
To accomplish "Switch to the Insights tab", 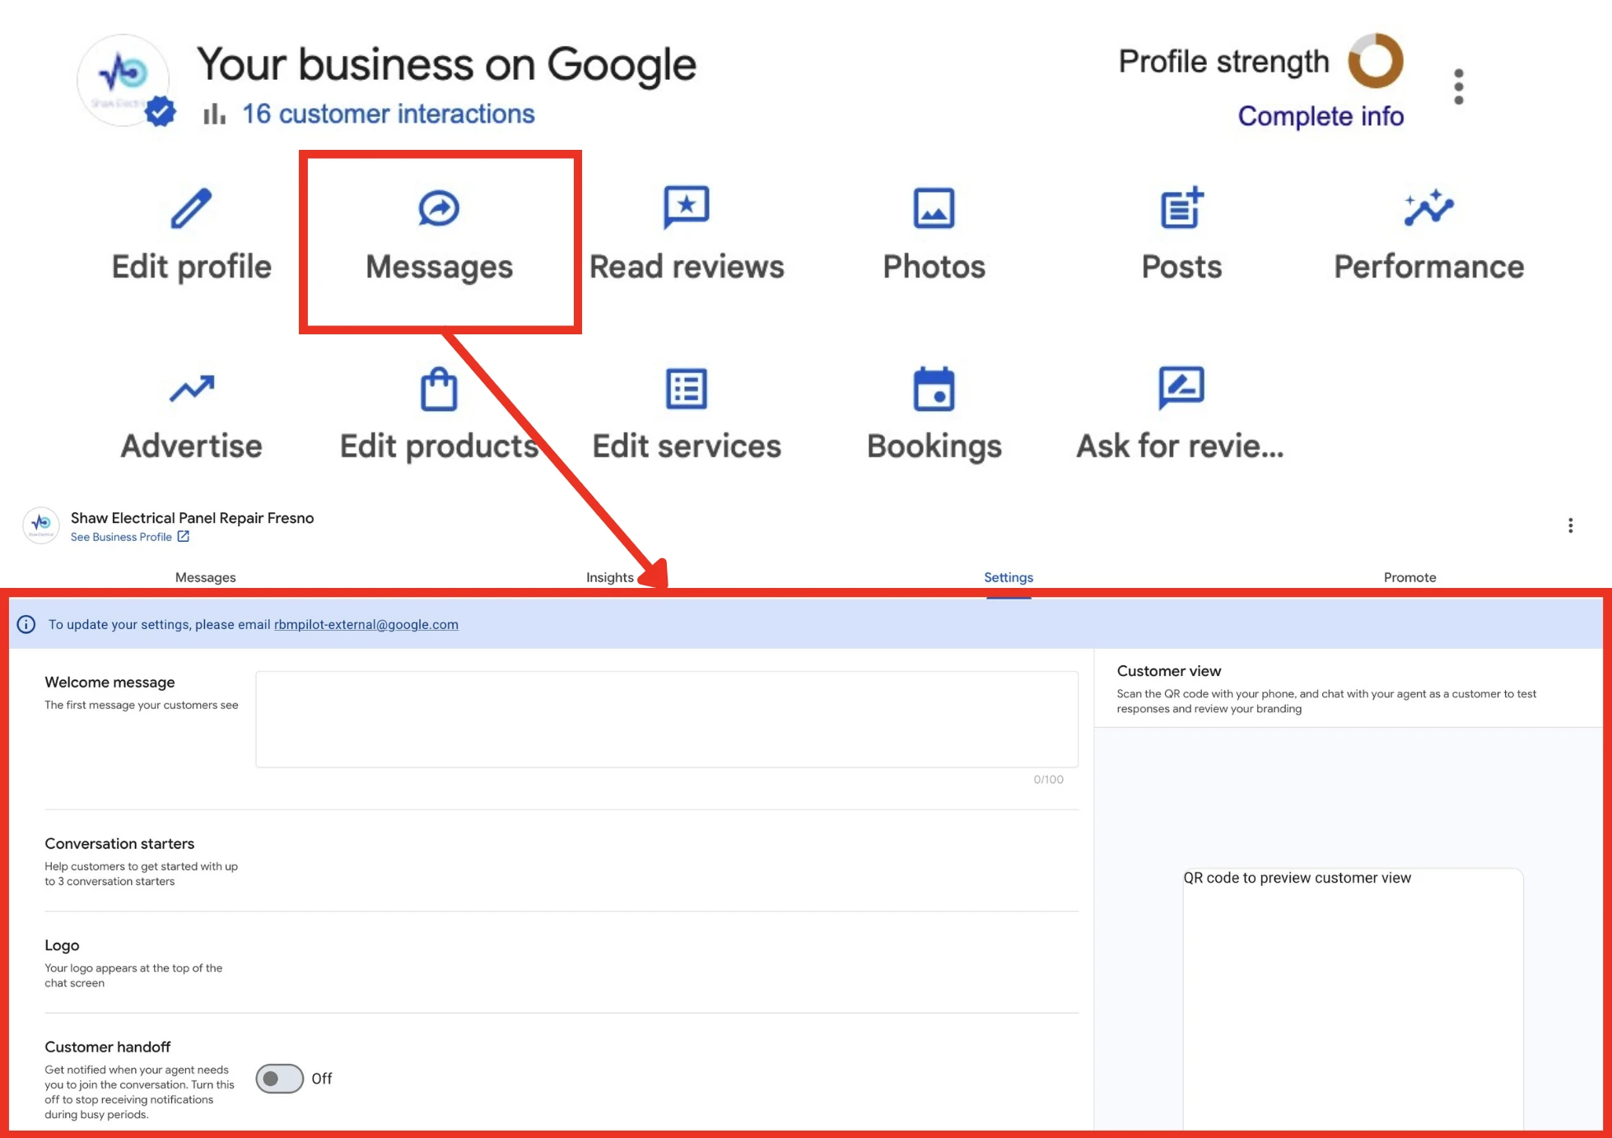I will (x=609, y=577).
